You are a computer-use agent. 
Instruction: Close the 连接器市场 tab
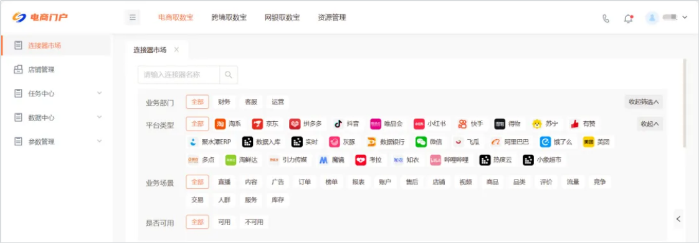(x=176, y=49)
